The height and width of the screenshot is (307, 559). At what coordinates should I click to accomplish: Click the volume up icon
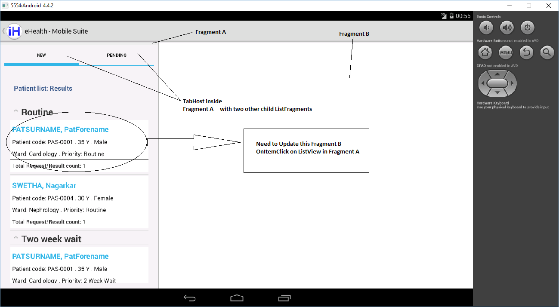[506, 27]
